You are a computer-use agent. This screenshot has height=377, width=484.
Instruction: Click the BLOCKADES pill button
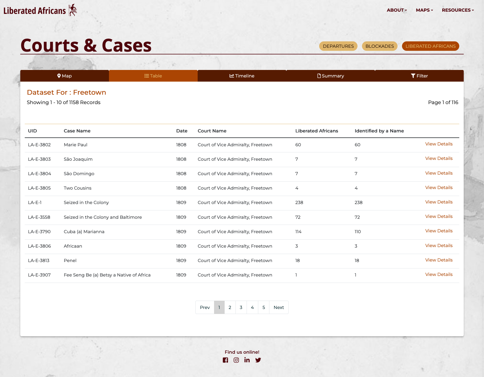(379, 46)
